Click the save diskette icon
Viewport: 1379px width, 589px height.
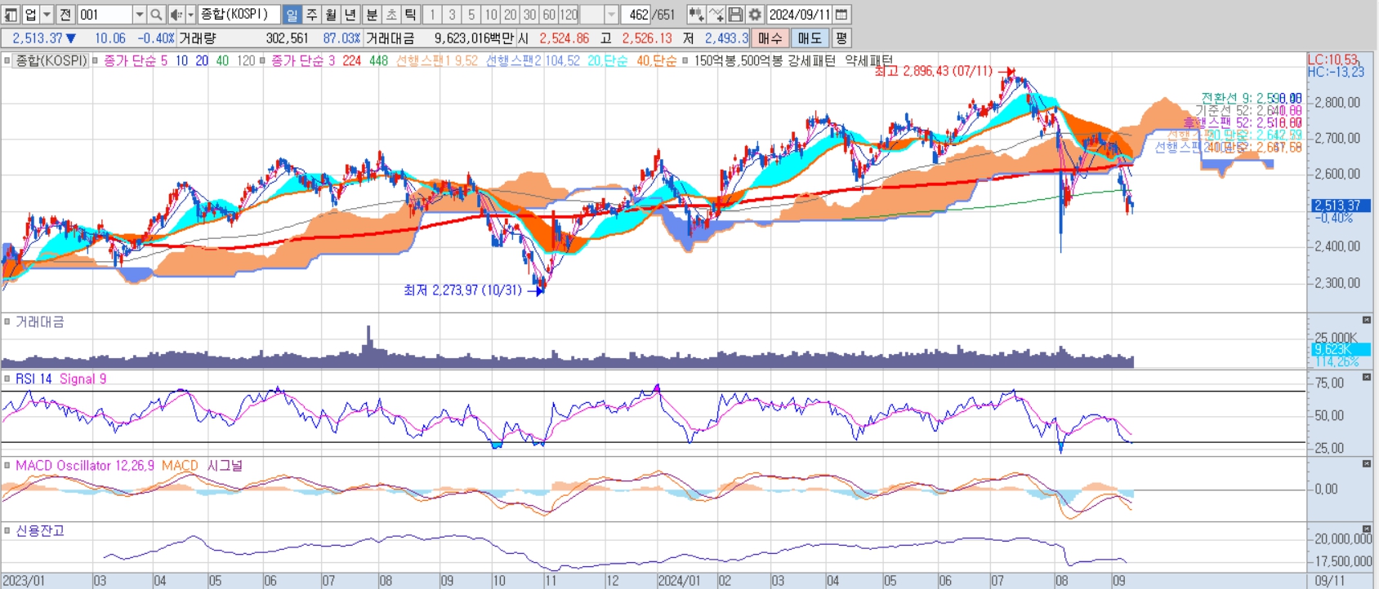[x=735, y=15]
